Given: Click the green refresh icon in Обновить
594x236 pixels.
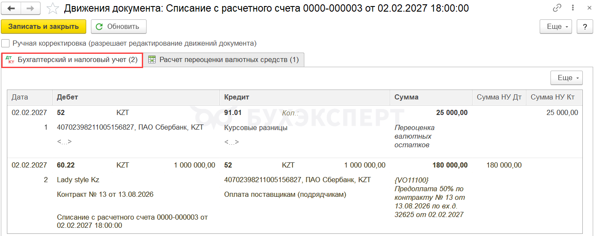Looking at the screenshot, I should [x=99, y=27].
